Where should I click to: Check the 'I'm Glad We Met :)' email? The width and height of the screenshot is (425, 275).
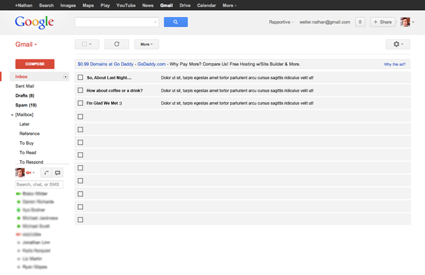(x=81, y=103)
